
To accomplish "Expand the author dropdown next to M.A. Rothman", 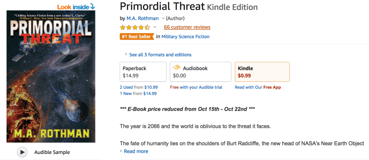I will pyautogui.click(x=163, y=18).
